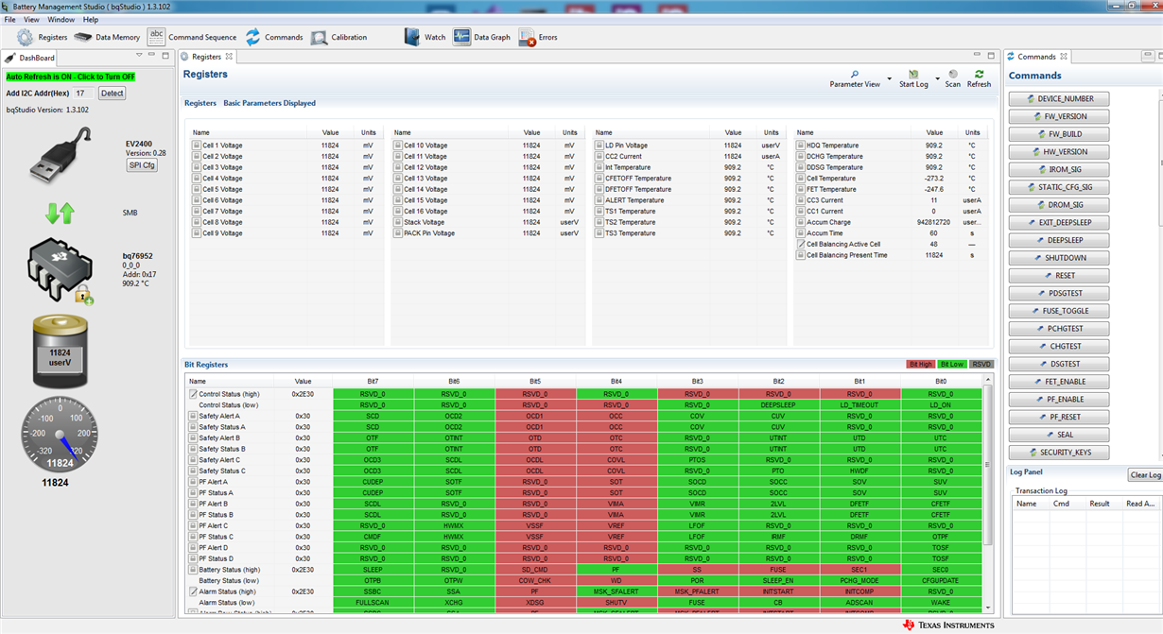Open the DashBoard view menu triangle
This screenshot has height=634, width=1163.
[x=139, y=56]
